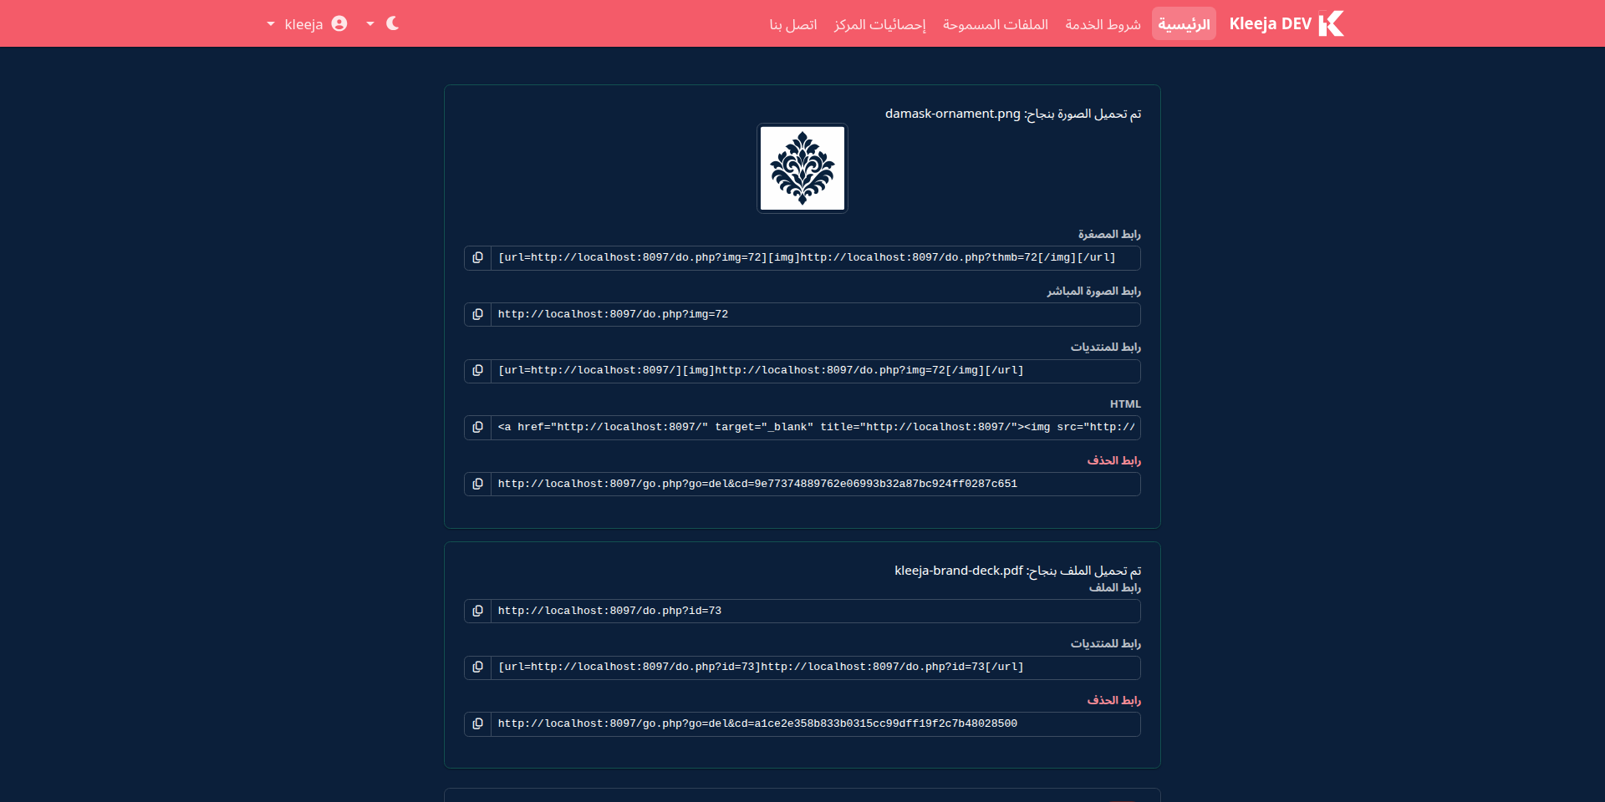This screenshot has width=1605, height=802.
Task: Open the اتصل بنا contact page
Action: click(793, 24)
